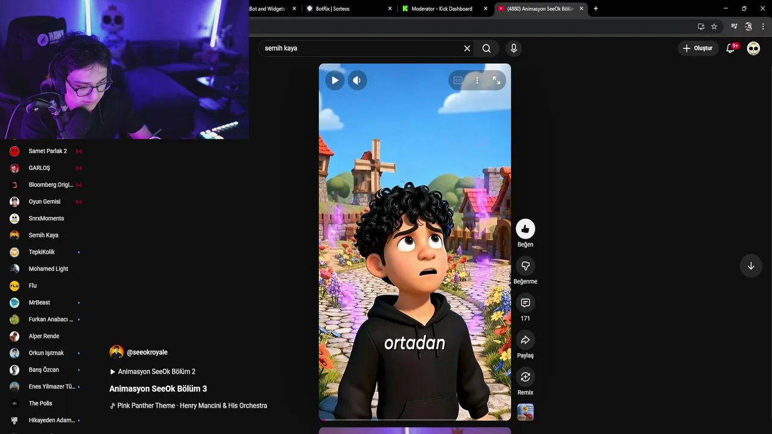
Task: Clear the search box text
Action: tap(467, 48)
